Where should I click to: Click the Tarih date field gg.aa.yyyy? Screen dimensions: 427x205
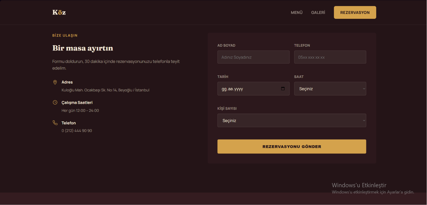click(x=253, y=89)
